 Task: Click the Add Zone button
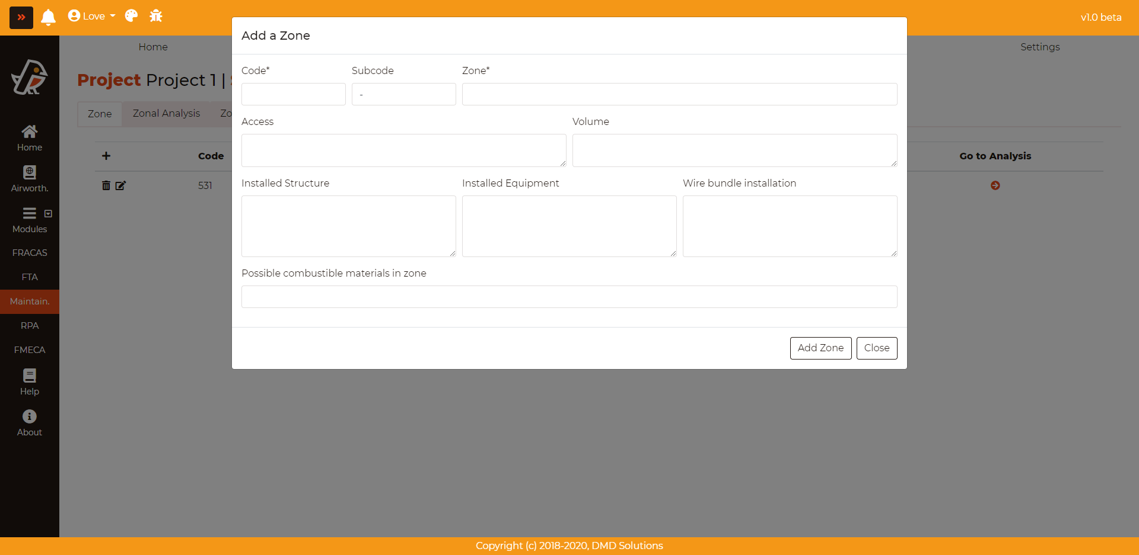coord(820,348)
